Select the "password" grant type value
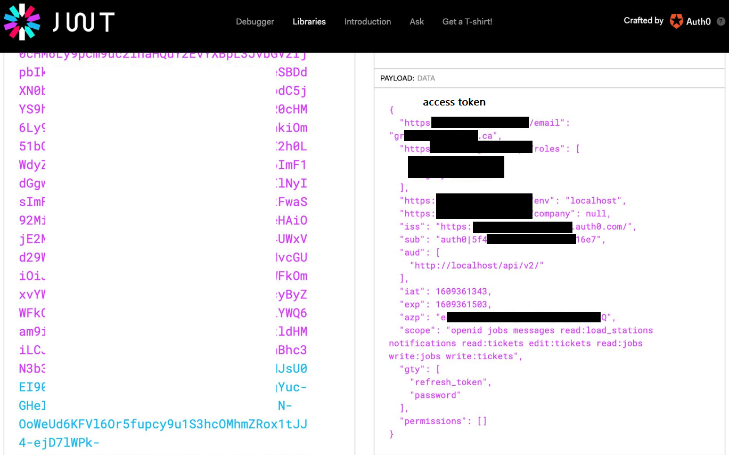Image resolution: width=729 pixels, height=455 pixels. click(436, 395)
